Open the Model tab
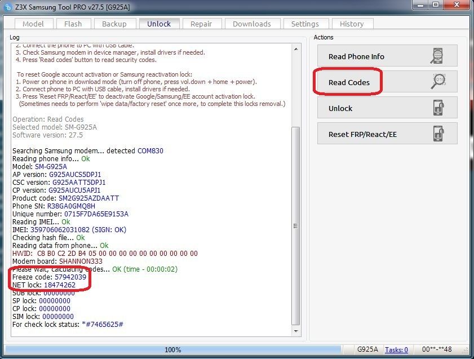 33,24
